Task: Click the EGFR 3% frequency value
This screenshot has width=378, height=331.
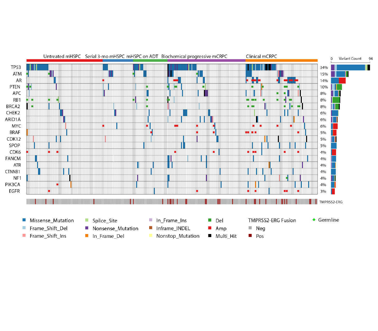Action: click(x=323, y=192)
